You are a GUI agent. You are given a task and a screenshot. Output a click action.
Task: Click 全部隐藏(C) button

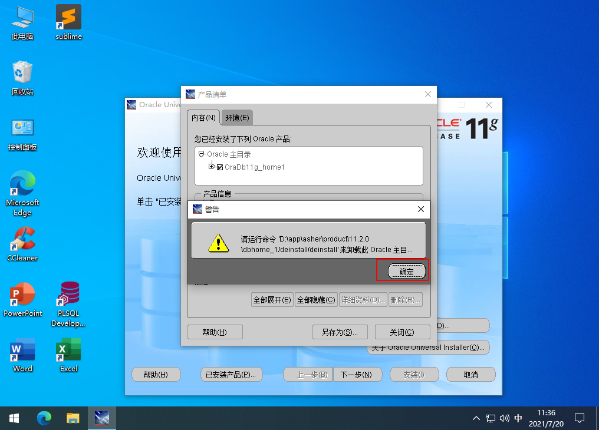point(316,300)
